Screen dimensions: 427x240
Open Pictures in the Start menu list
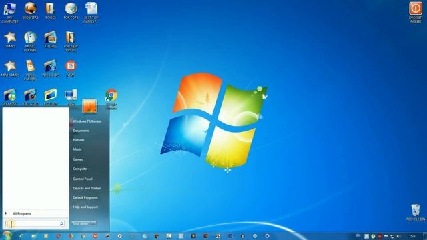click(79, 140)
